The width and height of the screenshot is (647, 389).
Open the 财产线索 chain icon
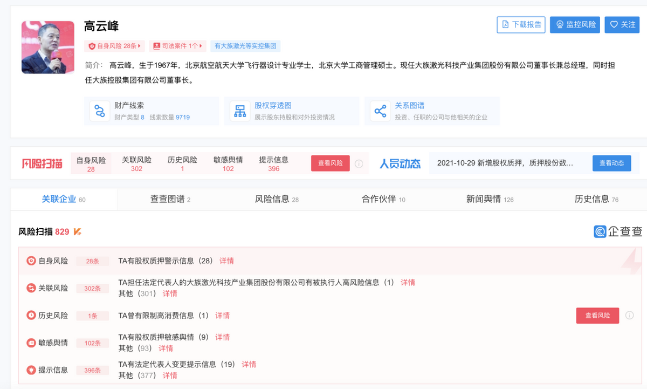click(x=100, y=111)
